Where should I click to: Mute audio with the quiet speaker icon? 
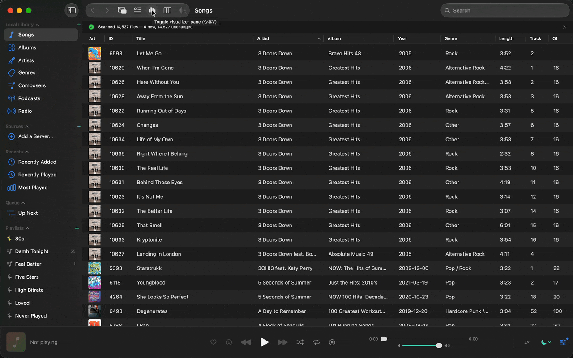pyautogui.click(x=398, y=345)
